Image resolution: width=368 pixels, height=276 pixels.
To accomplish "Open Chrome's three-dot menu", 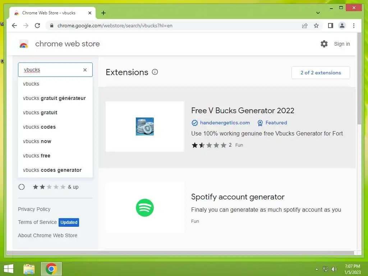I will click(354, 26).
